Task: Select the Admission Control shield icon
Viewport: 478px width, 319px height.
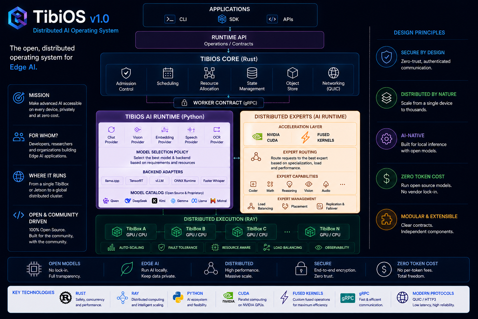Action: click(x=126, y=73)
